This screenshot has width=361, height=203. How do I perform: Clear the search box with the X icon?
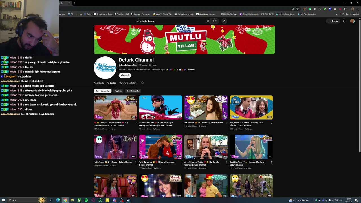(208, 21)
